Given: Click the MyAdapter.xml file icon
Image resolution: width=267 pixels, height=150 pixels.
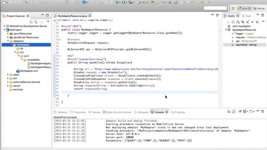Looking at the screenshot, I should coord(18,71).
